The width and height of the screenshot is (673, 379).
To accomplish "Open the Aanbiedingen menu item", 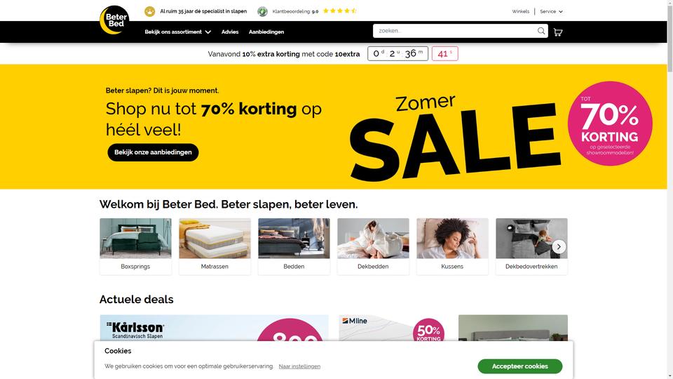I will [266, 32].
